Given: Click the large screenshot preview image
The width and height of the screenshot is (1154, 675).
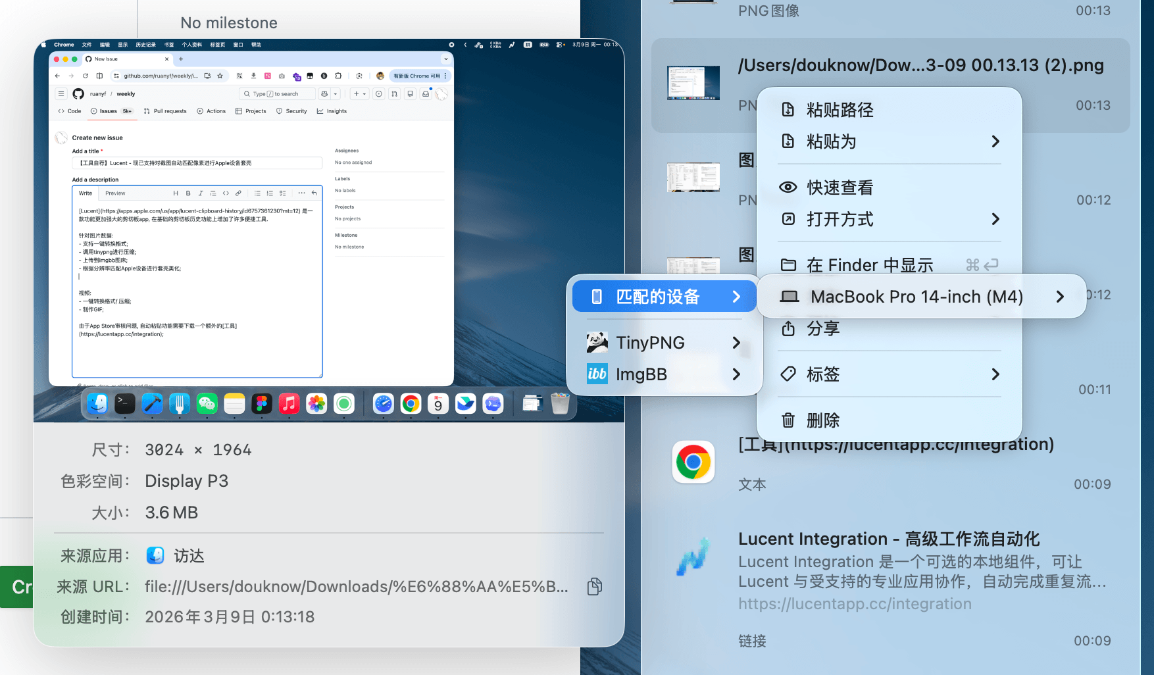Looking at the screenshot, I should [328, 230].
